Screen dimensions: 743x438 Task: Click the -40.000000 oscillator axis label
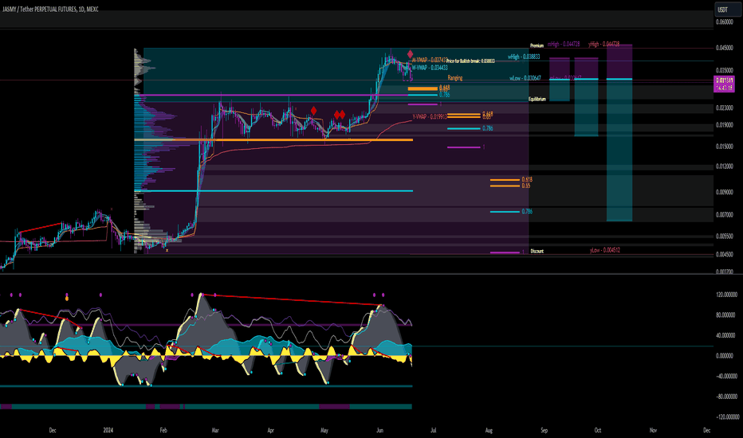(726, 376)
